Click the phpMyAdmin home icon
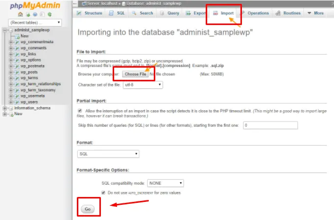The width and height of the screenshot is (334, 220). 20,15
